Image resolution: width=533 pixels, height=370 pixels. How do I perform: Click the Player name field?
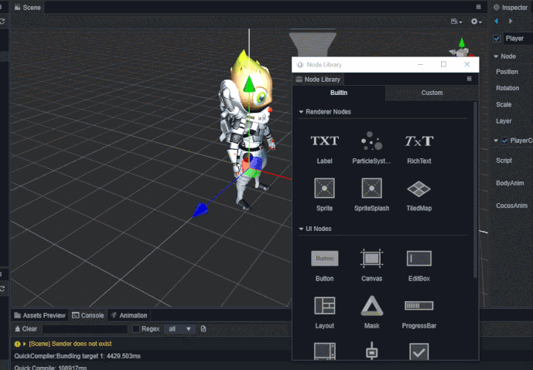coord(518,39)
